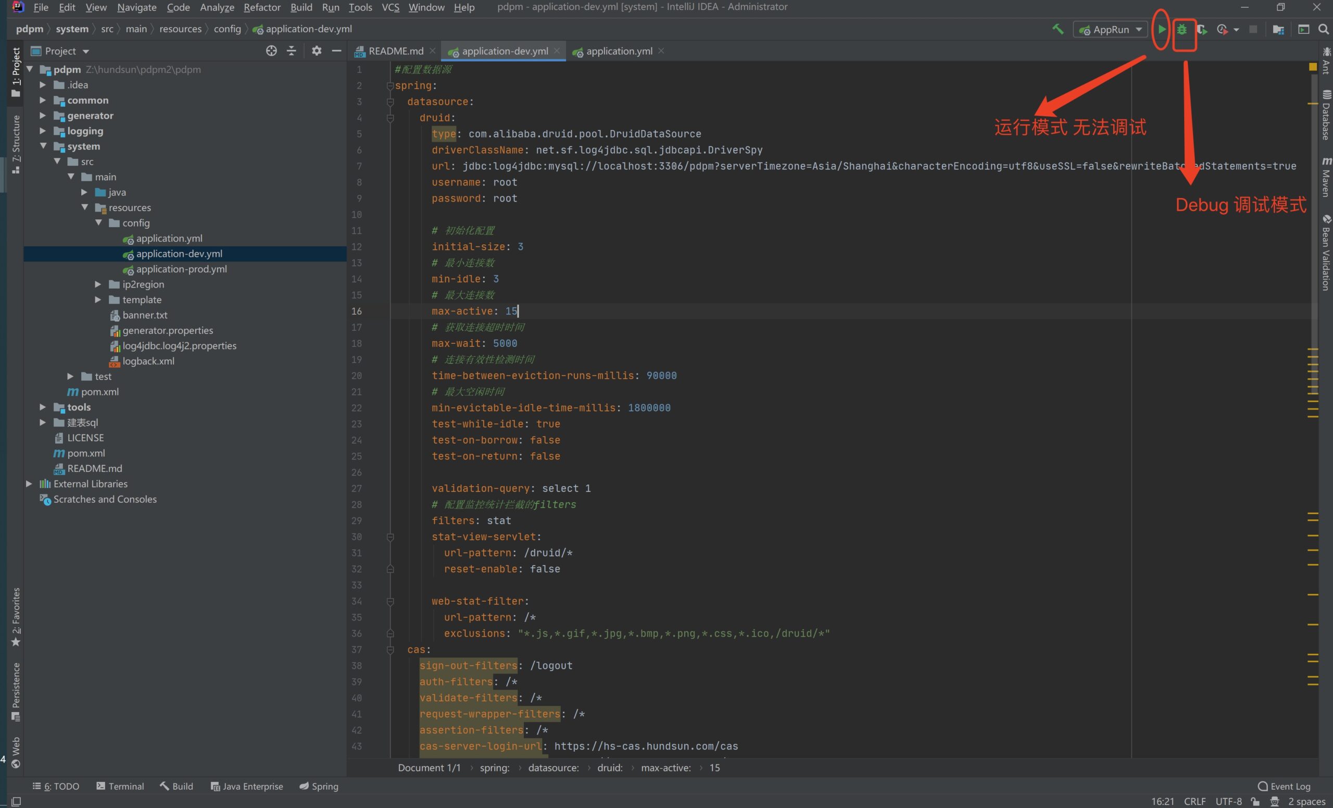The width and height of the screenshot is (1333, 808).
Task: Click the toolbar window layout icon
Action: [x=1304, y=29]
